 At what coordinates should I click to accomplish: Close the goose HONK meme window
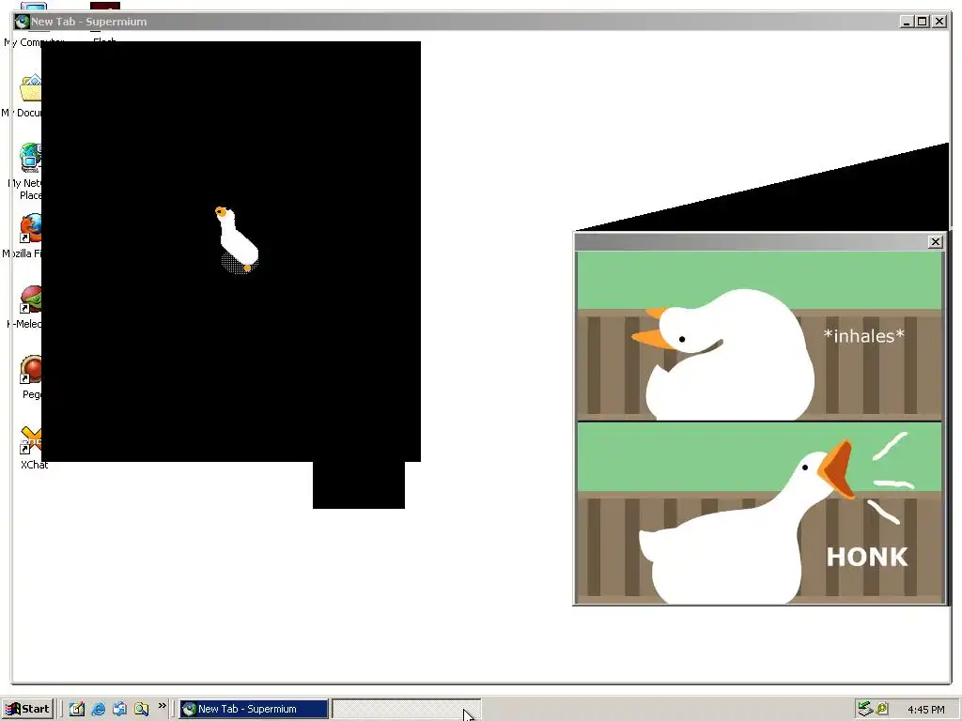(935, 242)
